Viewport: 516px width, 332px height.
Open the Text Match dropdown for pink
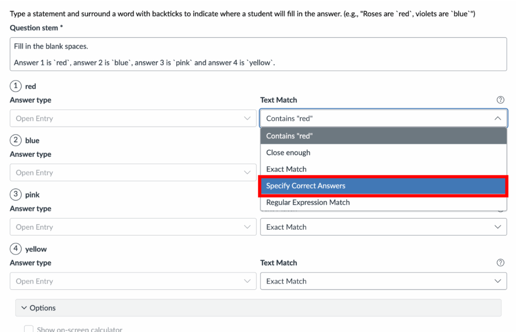(383, 227)
